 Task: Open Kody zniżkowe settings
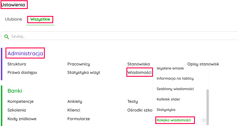pyautogui.click(x=22, y=119)
